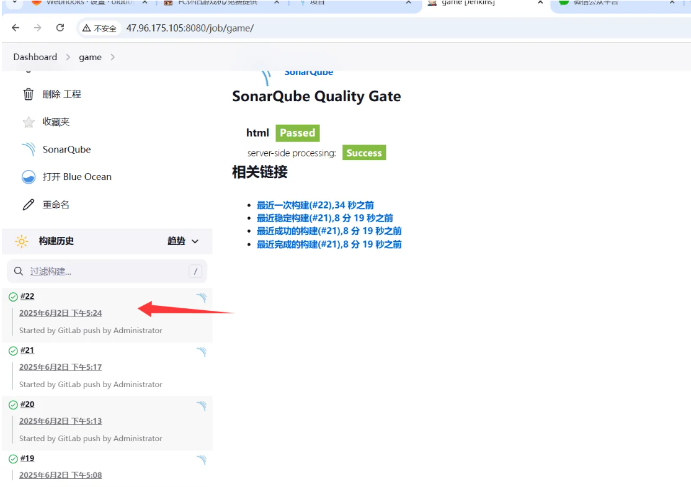Click the 相关链接 heading

(x=259, y=172)
